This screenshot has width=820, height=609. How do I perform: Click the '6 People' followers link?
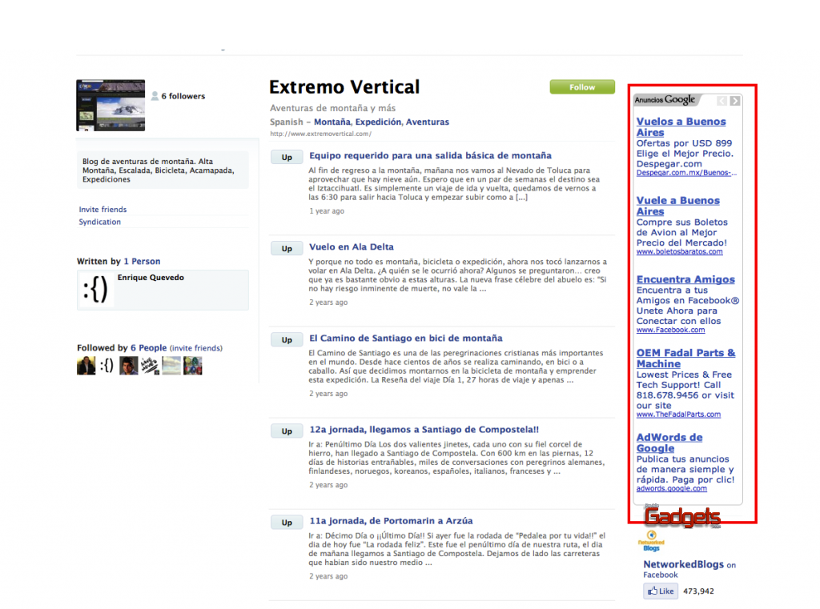click(148, 348)
